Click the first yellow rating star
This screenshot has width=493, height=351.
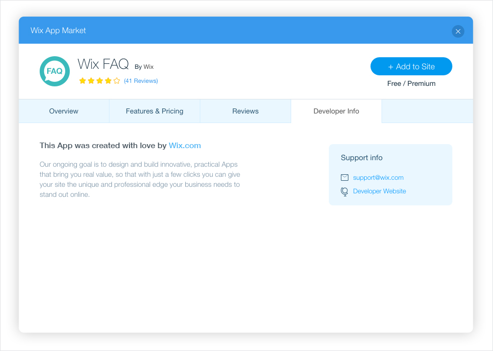click(83, 81)
